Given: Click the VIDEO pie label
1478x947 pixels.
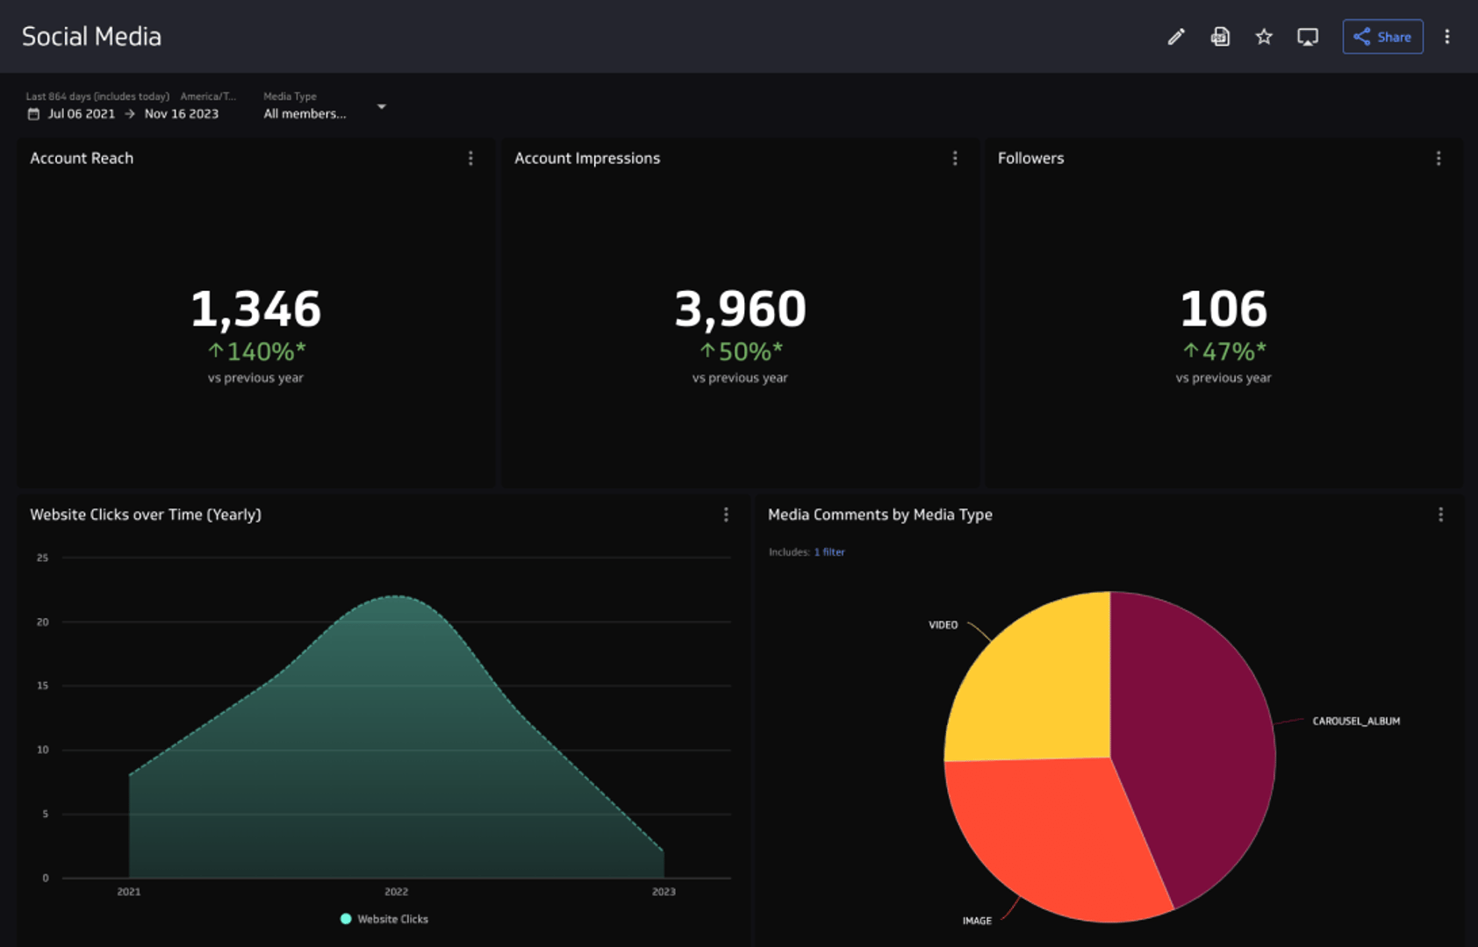Looking at the screenshot, I should 943,625.
